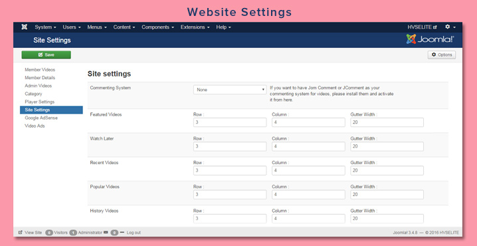Click the Log out link
Image resolution: width=477 pixels, height=246 pixels.
point(134,233)
